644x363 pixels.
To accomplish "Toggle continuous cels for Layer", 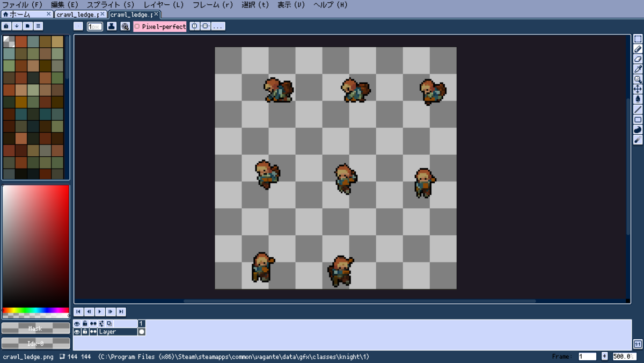I will pyautogui.click(x=93, y=332).
